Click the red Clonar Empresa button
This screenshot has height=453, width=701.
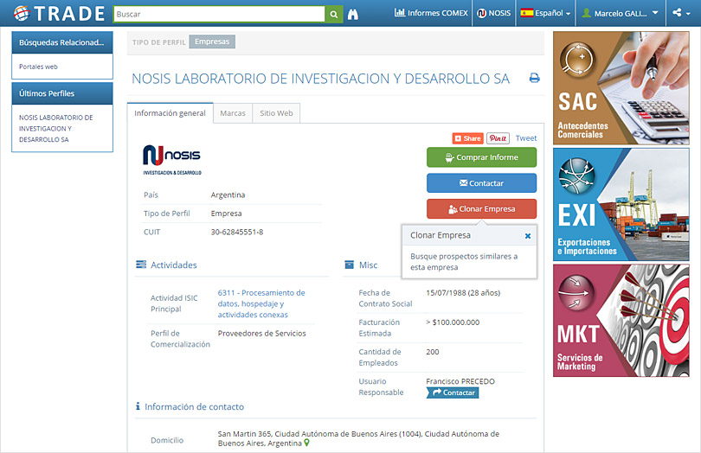(481, 208)
